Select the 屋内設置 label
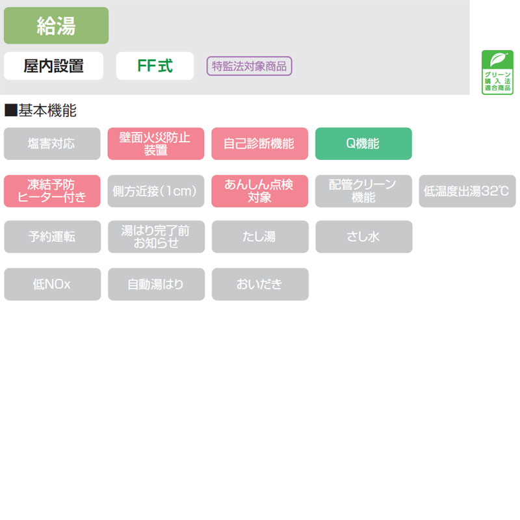Viewport: 520px width, 520px height. coord(53,66)
